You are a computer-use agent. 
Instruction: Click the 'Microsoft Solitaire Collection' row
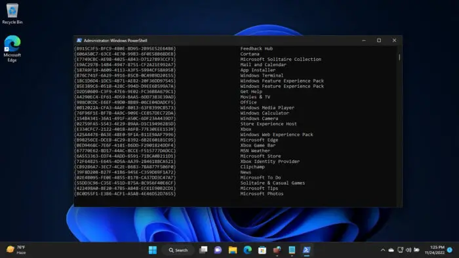point(281,60)
